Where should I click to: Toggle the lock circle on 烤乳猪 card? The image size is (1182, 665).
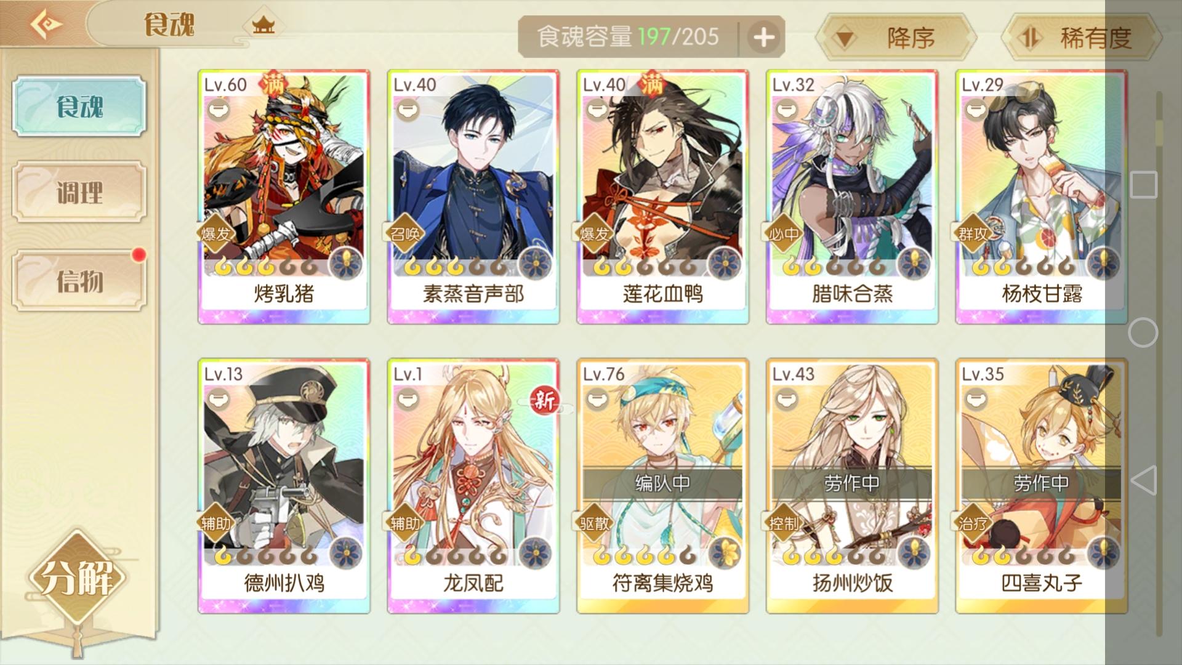(217, 110)
